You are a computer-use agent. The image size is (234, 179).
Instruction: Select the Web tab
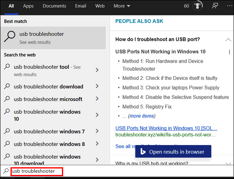point(100,6)
